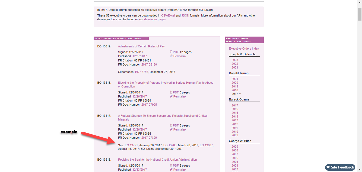This screenshot has width=362, height=172.
Task: Select year 2017 under Barack Obama
Action: point(235,105)
